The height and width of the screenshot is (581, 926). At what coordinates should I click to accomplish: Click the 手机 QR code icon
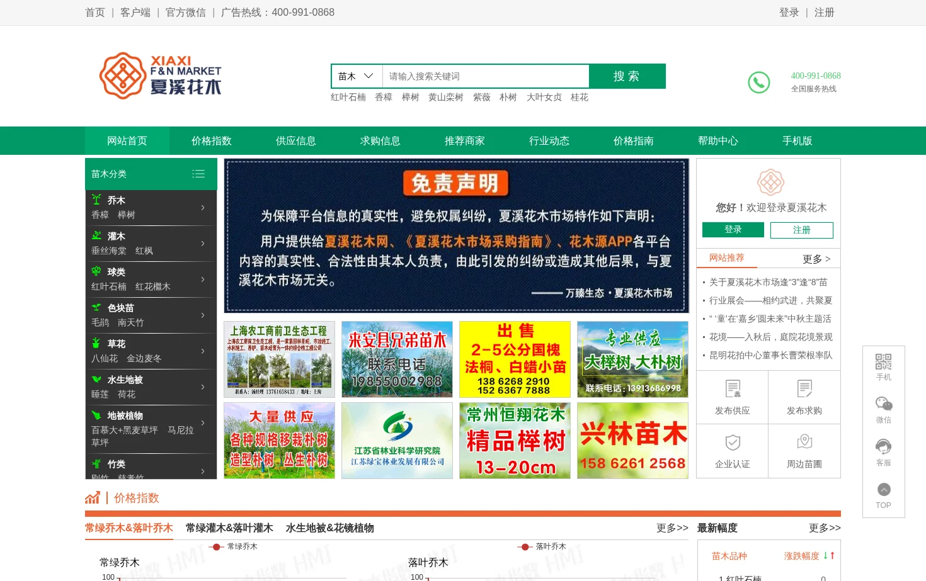(x=883, y=361)
